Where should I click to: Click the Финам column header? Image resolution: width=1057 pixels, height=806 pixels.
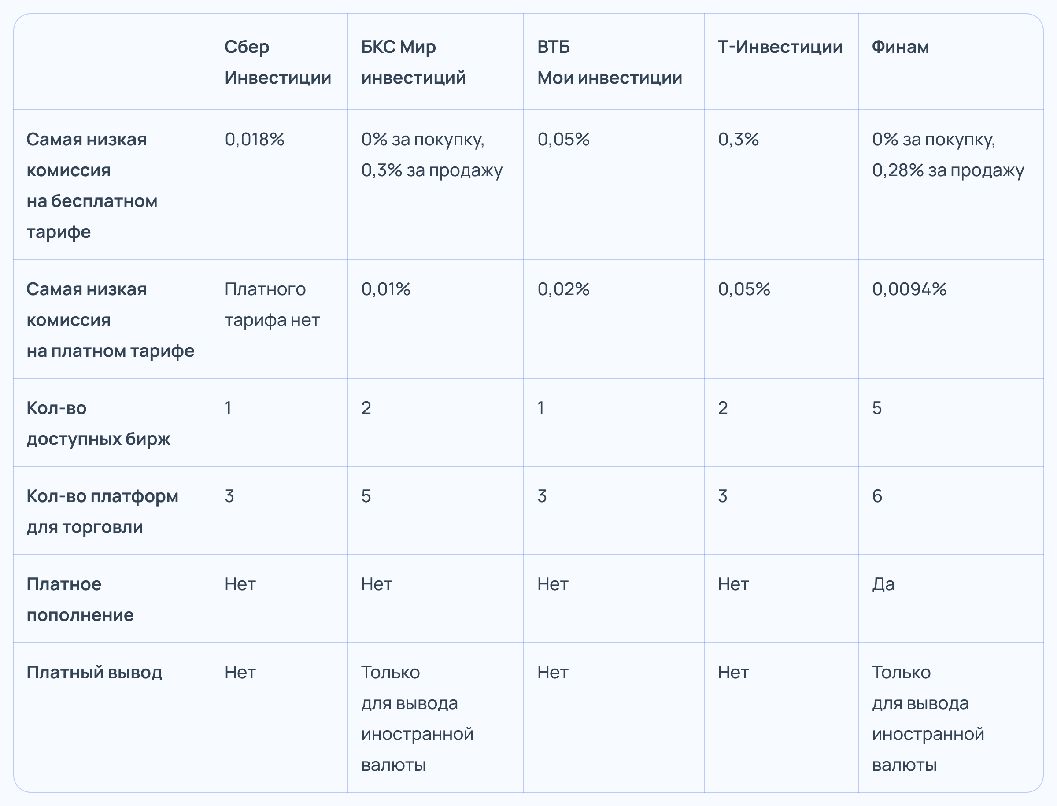(x=900, y=47)
